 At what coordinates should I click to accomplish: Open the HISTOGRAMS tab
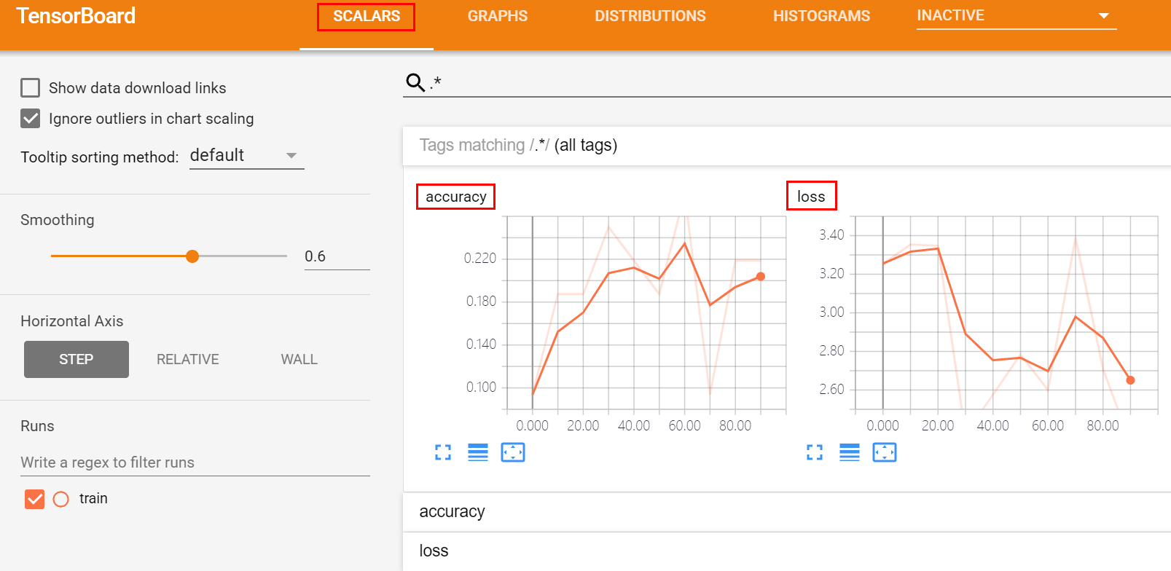click(x=821, y=16)
